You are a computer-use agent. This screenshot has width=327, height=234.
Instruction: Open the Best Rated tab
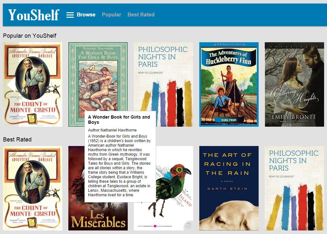pyautogui.click(x=141, y=15)
